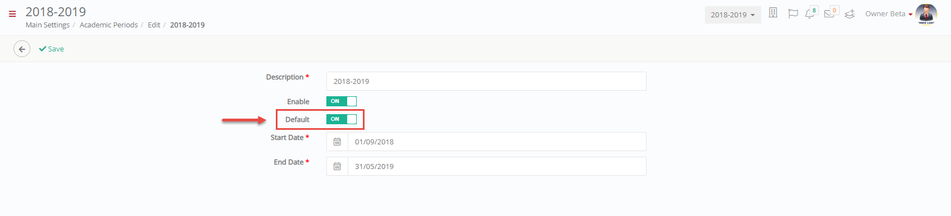Open the building institution icon
951x216 pixels.
pos(773,13)
